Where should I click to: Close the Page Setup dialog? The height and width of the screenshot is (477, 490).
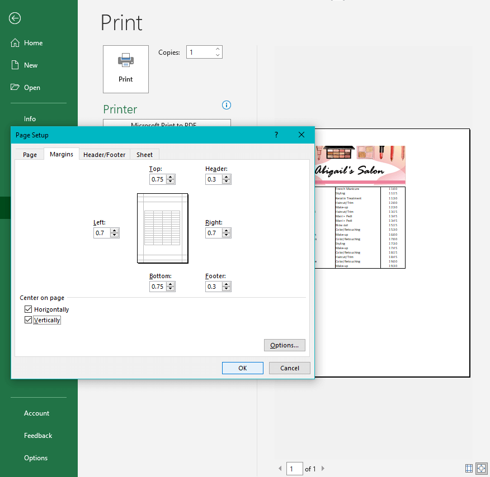301,135
